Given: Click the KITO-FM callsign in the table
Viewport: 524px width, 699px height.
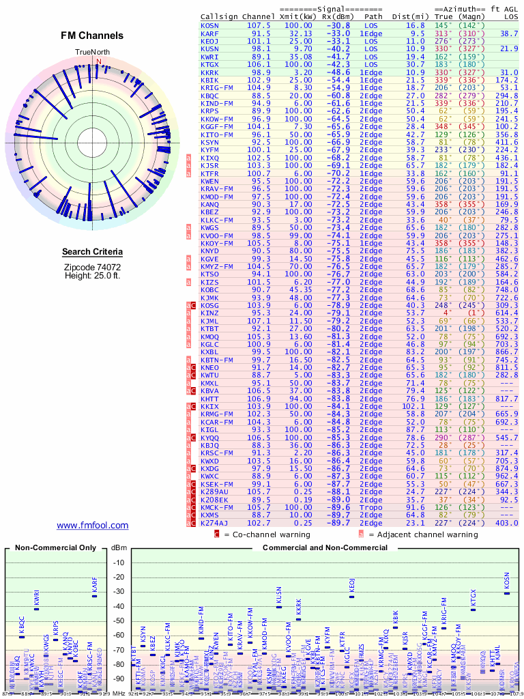Looking at the screenshot, I should 216,134.
